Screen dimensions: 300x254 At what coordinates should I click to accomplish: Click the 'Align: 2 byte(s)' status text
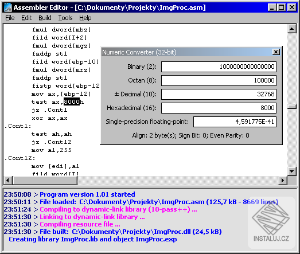point(154,136)
